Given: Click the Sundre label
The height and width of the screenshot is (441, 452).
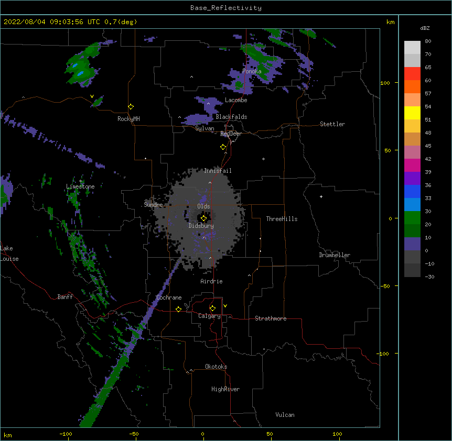Looking at the screenshot, I should click(x=153, y=205).
